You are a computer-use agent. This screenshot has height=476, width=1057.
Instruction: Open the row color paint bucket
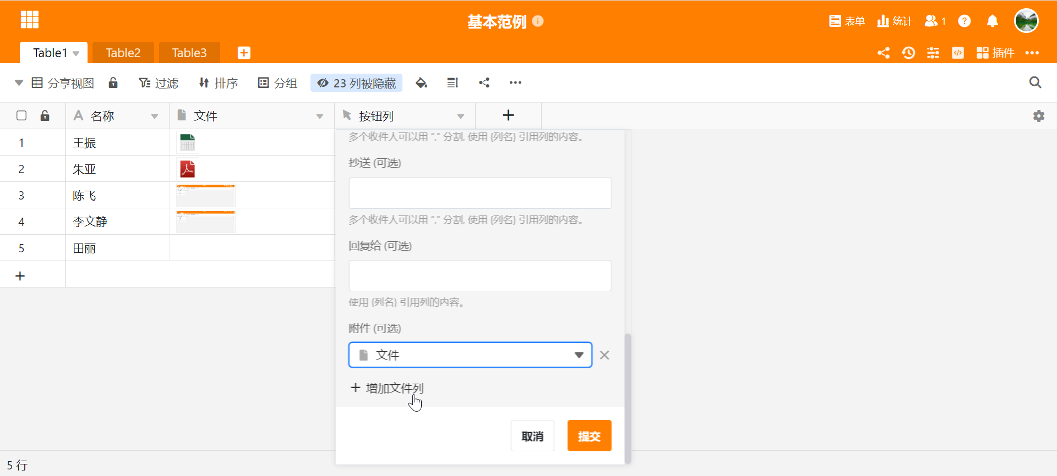(421, 83)
